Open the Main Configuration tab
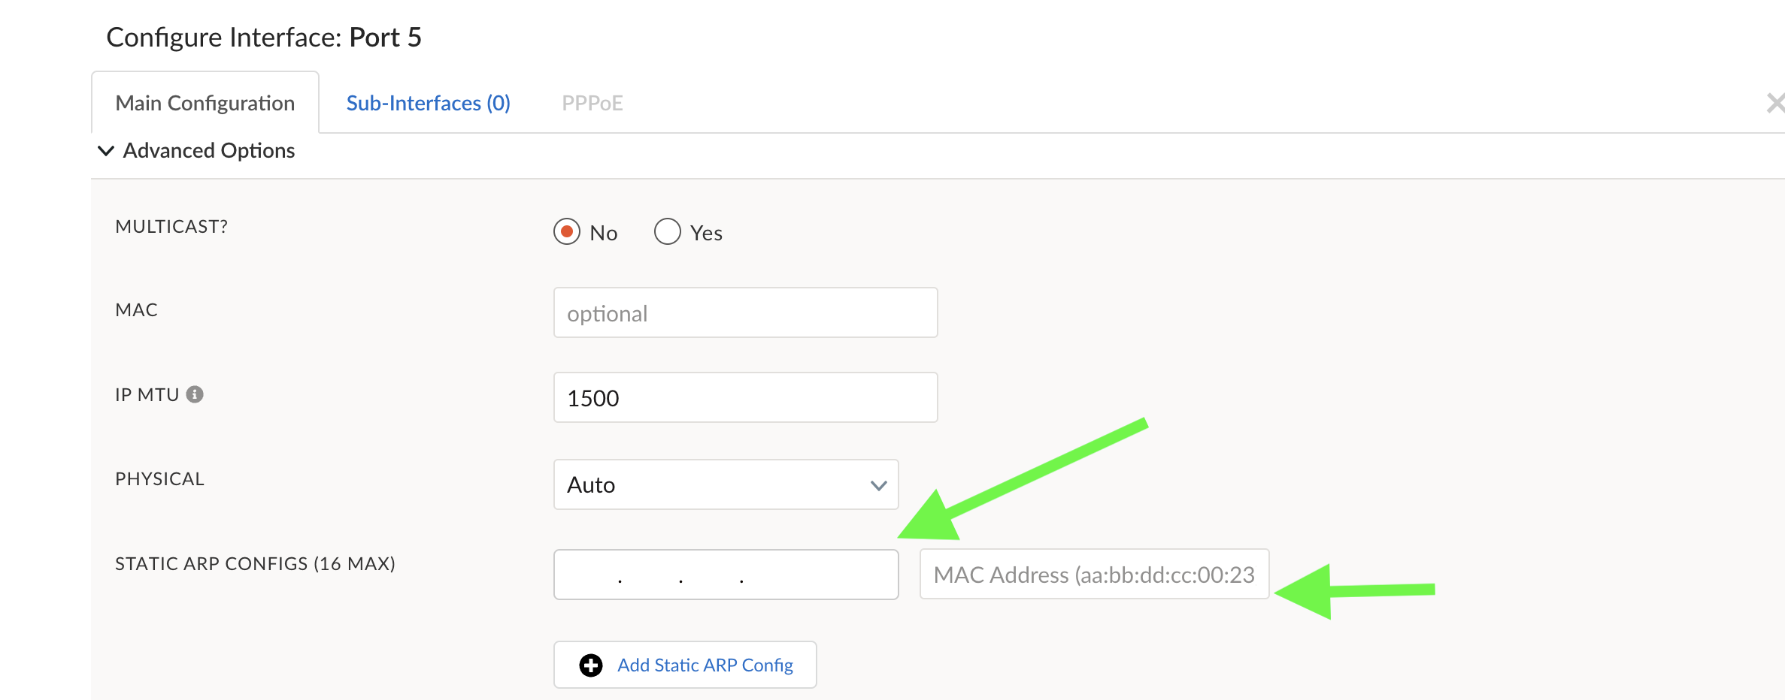 pyautogui.click(x=205, y=103)
